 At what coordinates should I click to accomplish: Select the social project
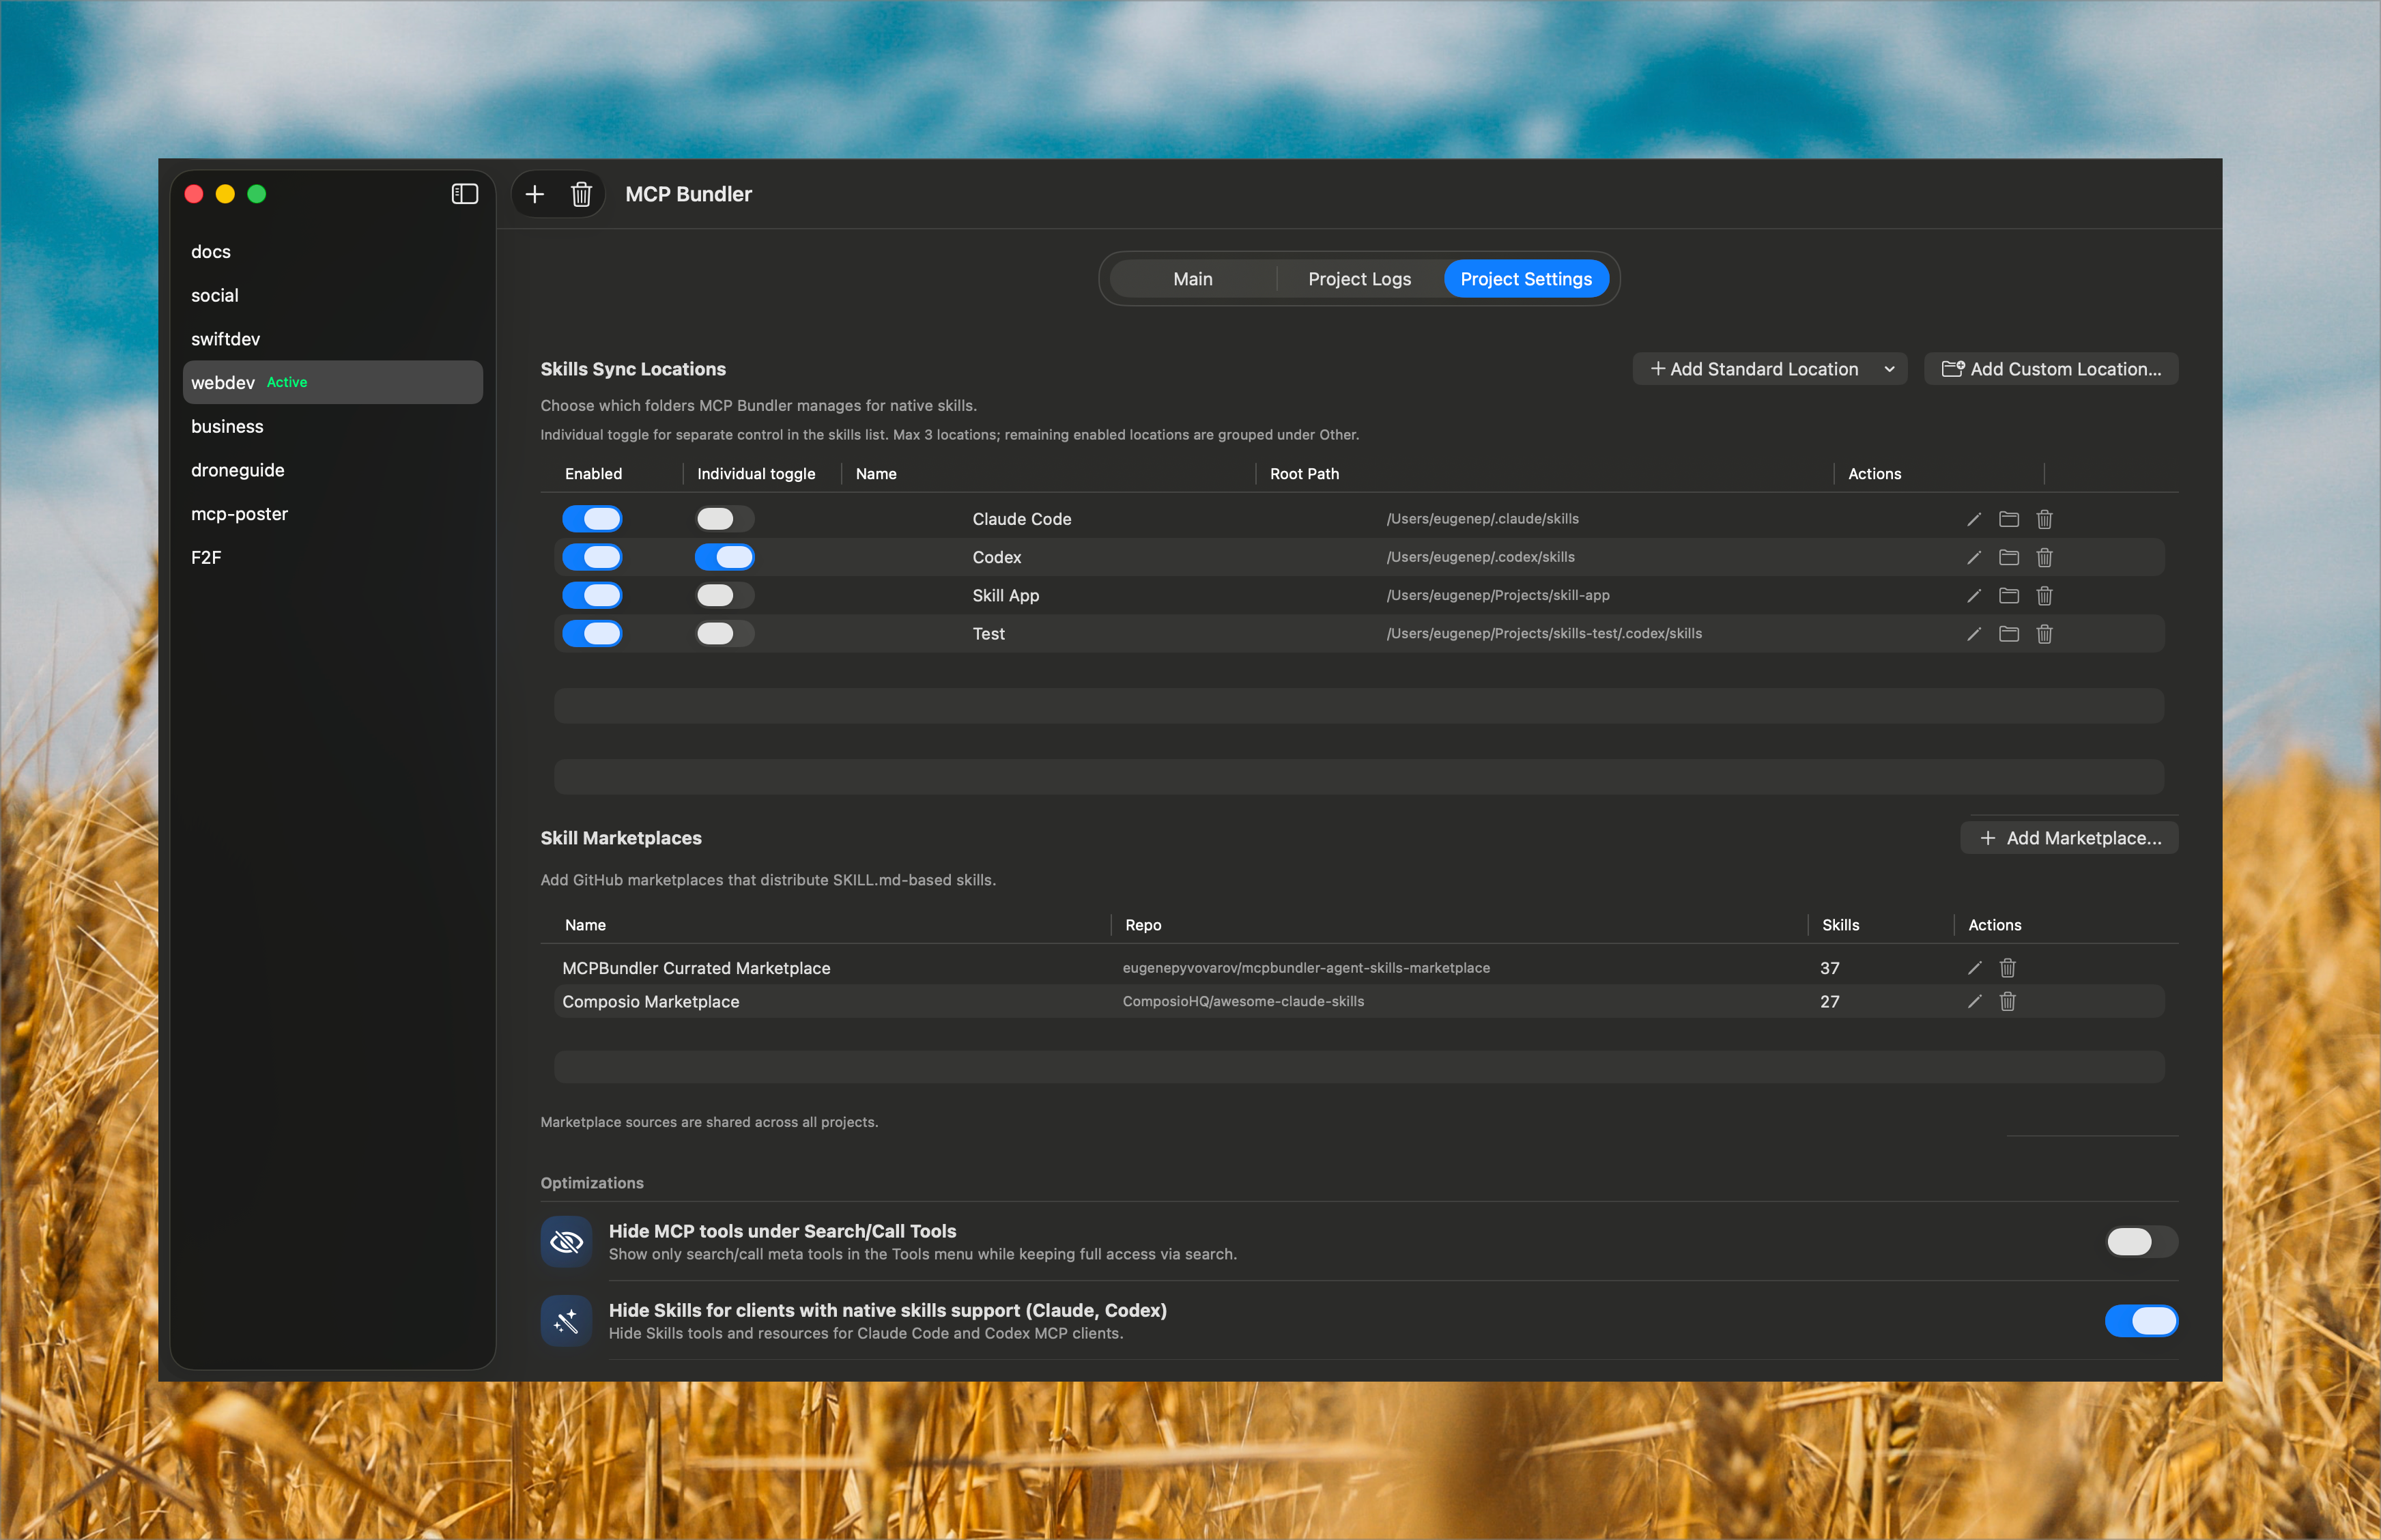[x=333, y=296]
